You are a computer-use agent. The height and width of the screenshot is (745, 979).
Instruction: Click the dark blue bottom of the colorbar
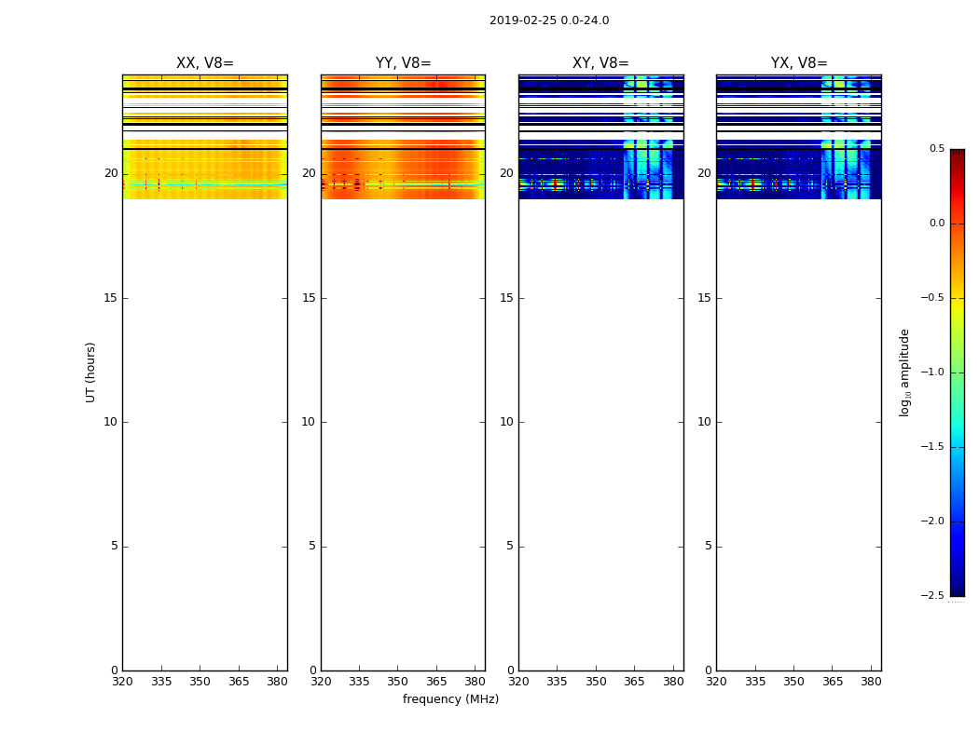click(x=957, y=590)
